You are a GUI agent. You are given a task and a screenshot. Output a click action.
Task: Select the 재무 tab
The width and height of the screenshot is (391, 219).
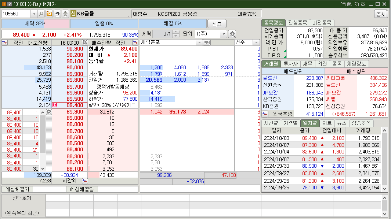pos(307,64)
